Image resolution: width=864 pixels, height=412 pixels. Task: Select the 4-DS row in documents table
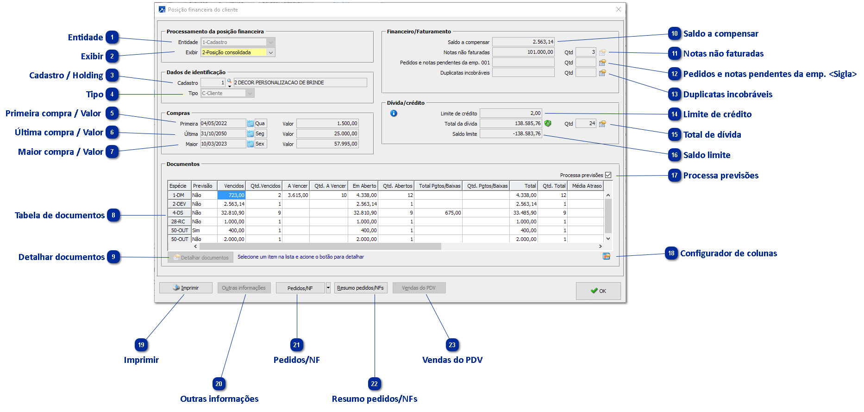178,213
